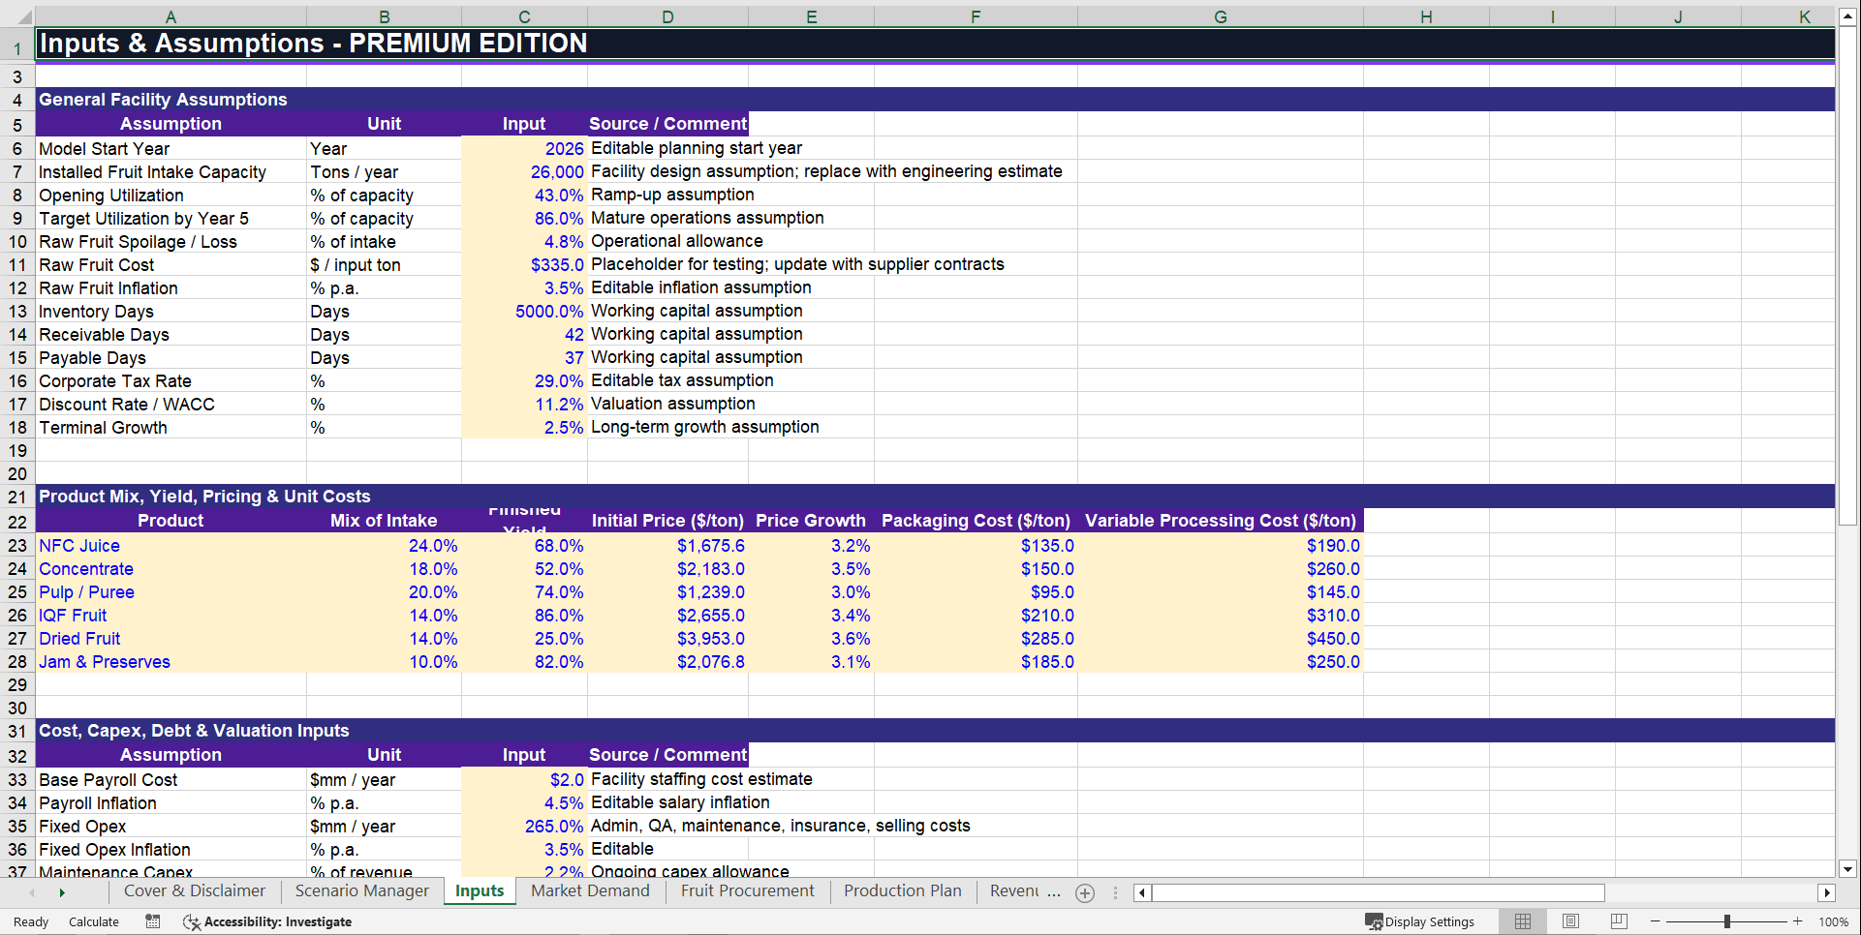
Task: Click horizontal scrollbar right arrow
Action: (1826, 892)
